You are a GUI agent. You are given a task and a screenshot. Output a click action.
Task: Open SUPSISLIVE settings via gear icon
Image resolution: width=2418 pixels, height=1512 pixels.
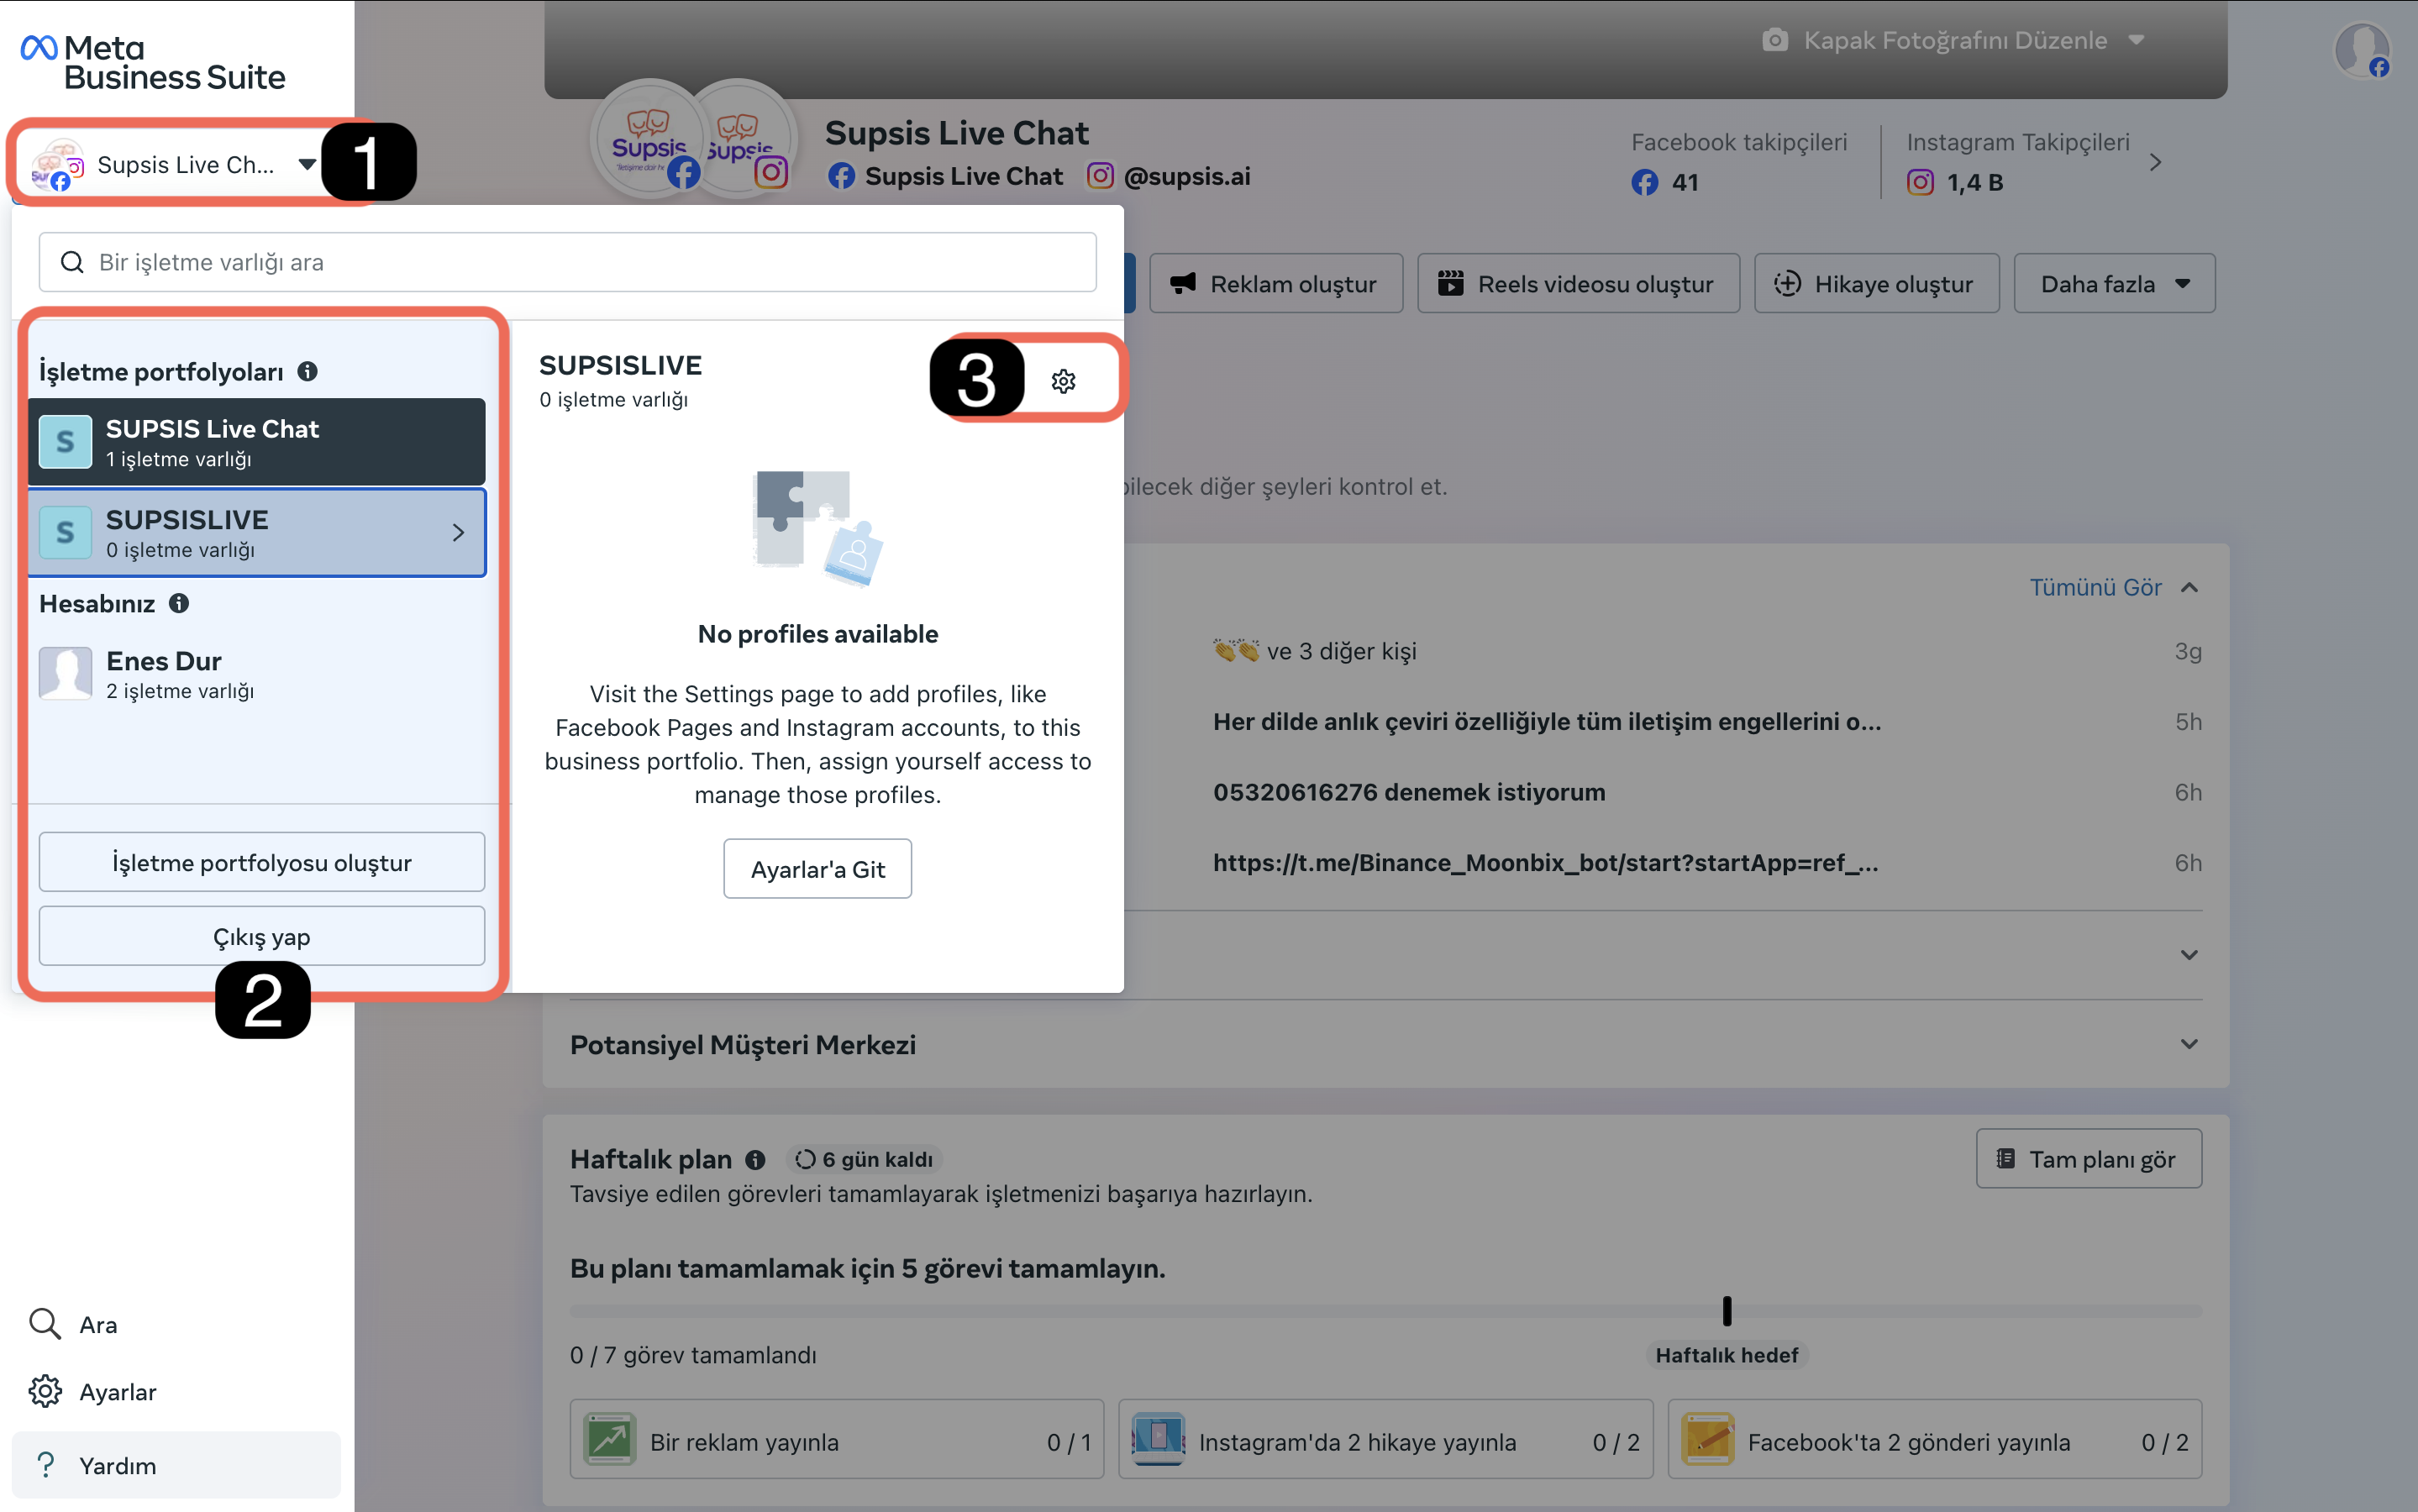pos(1063,381)
